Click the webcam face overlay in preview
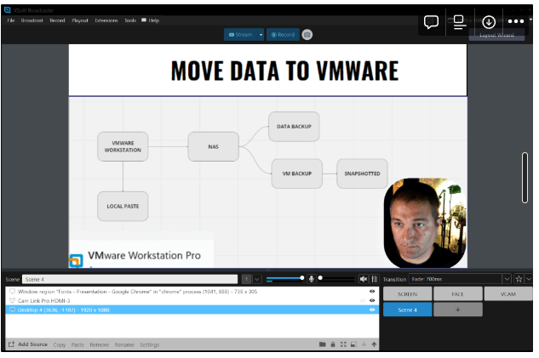The width and height of the screenshot is (539, 358). tap(425, 223)
